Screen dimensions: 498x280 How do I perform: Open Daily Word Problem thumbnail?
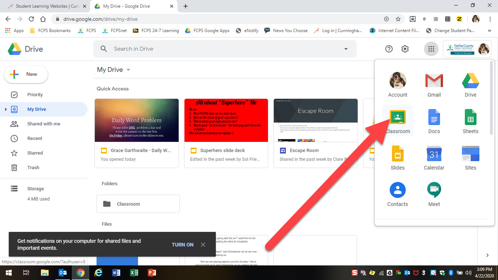(137, 120)
